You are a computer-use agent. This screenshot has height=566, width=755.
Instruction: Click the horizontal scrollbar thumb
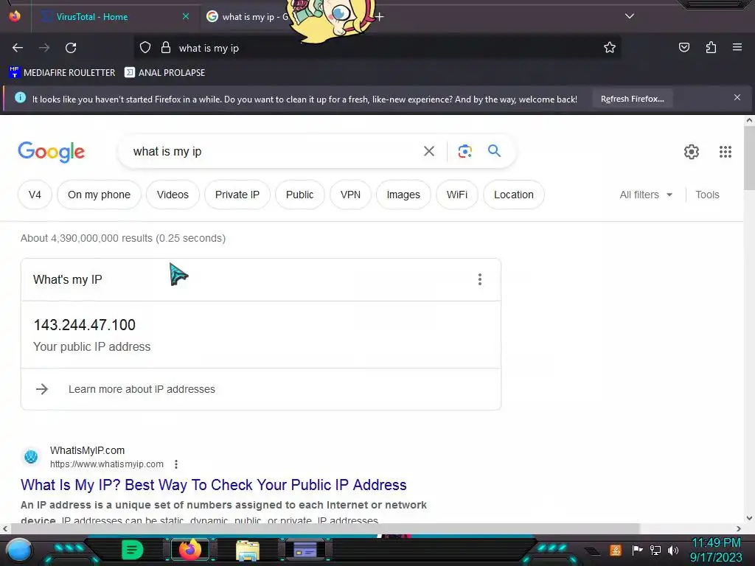tap(325, 528)
